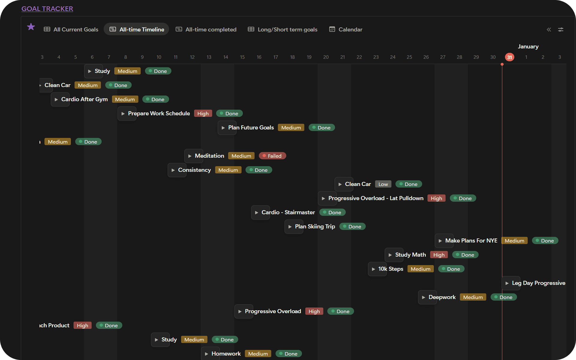The height and width of the screenshot is (360, 576).
Task: Click the icon beside All-time completed
Action: [x=179, y=29]
